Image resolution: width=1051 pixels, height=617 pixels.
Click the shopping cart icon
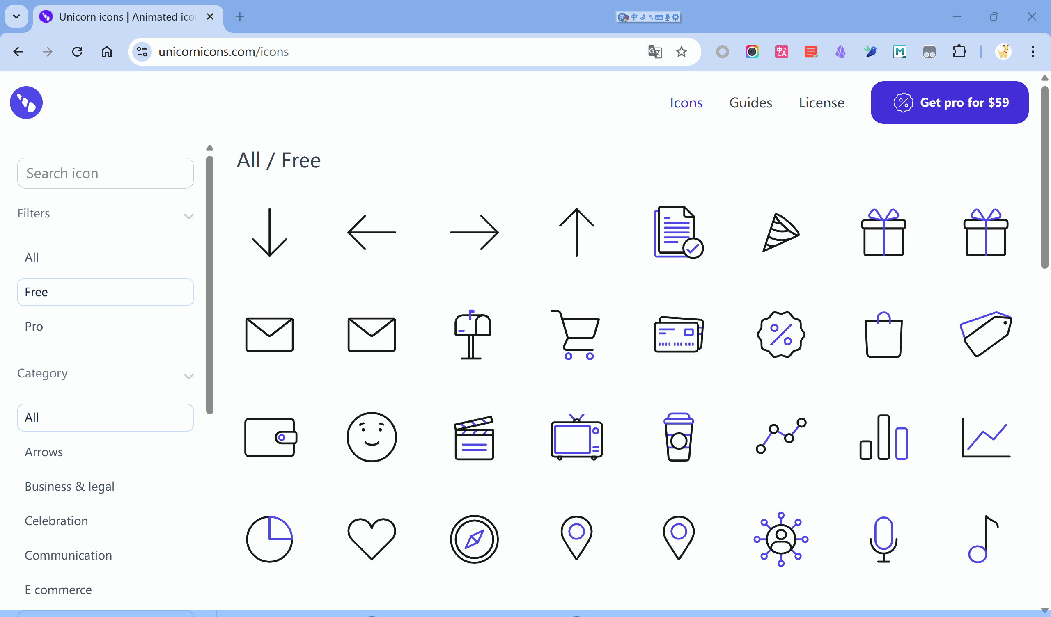click(x=576, y=334)
